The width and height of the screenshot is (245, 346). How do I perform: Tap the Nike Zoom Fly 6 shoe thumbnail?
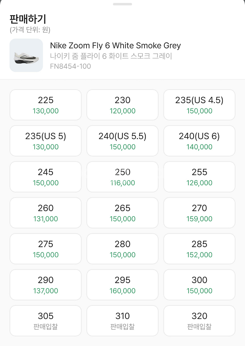click(x=26, y=55)
